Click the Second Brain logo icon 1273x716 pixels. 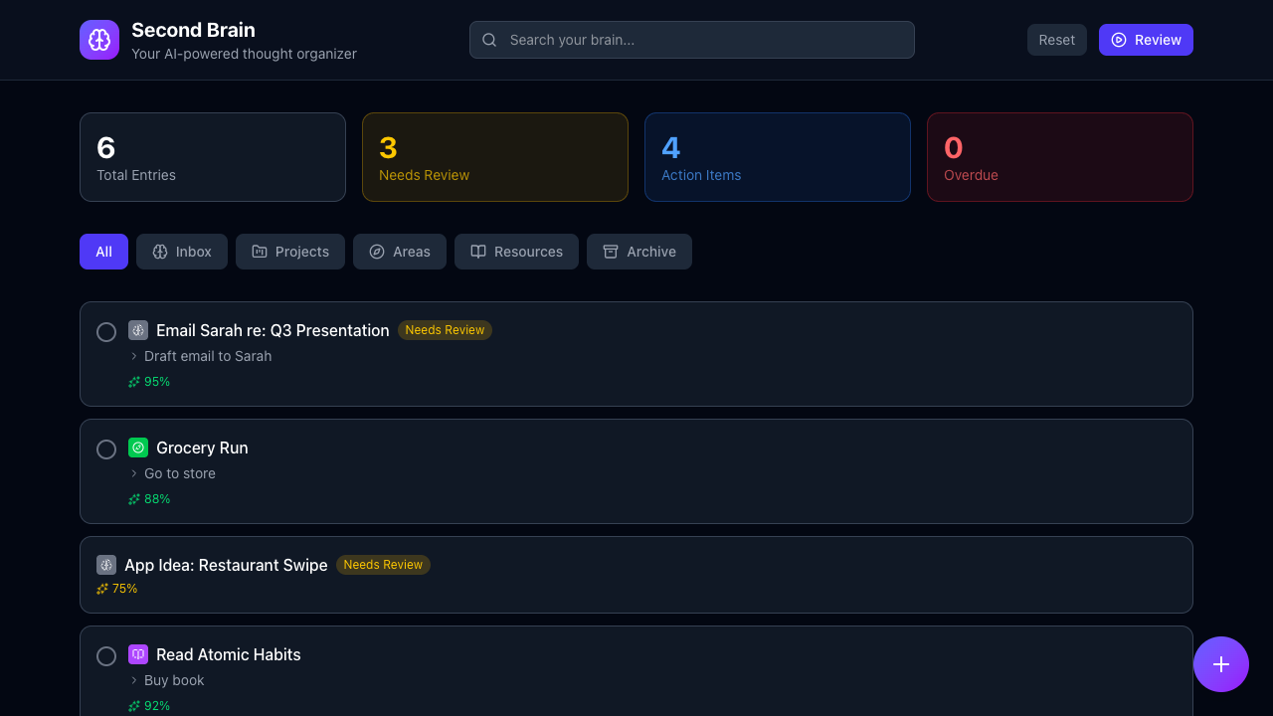pyautogui.click(x=99, y=40)
